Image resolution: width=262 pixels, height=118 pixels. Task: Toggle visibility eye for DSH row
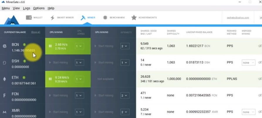tap(260, 62)
